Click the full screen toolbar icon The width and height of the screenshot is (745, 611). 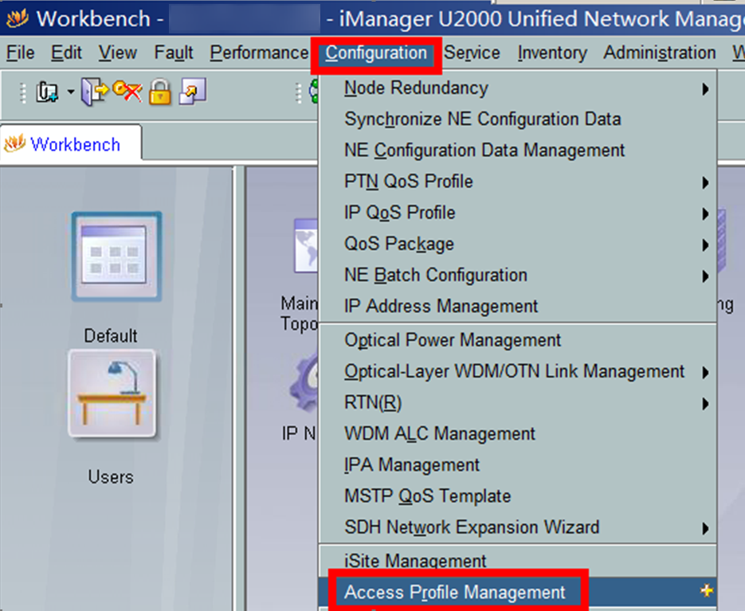click(x=193, y=93)
